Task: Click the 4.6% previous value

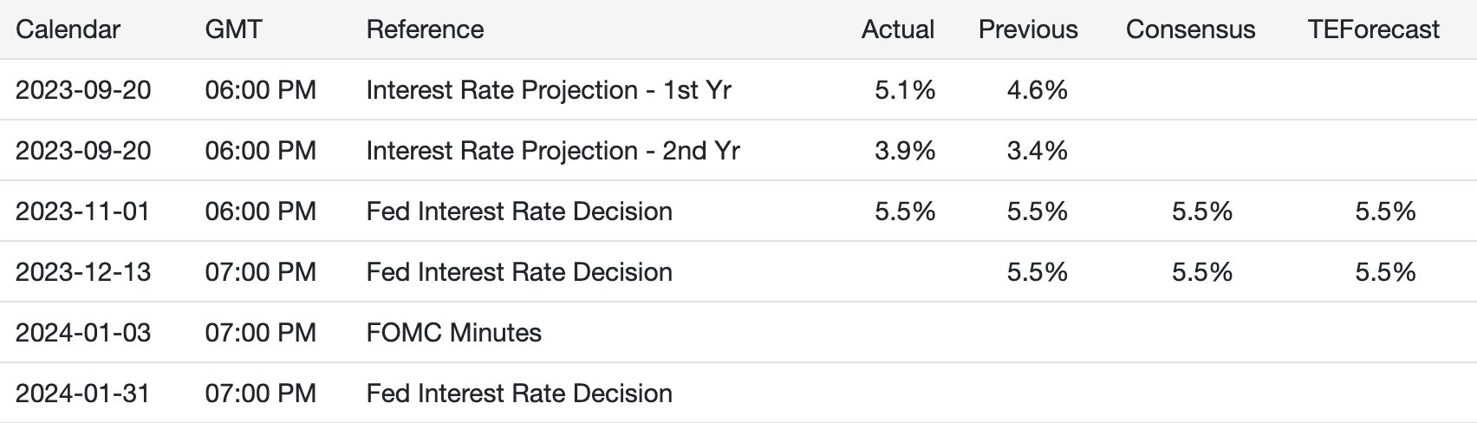Action: pos(1037,90)
